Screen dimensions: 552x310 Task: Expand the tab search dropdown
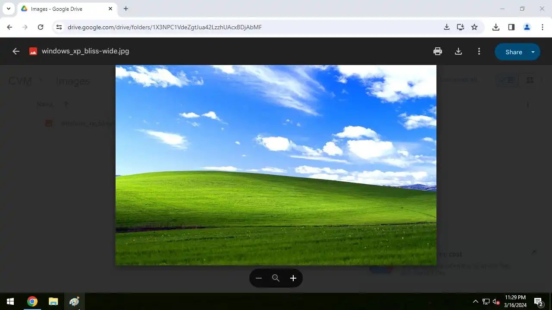8,9
